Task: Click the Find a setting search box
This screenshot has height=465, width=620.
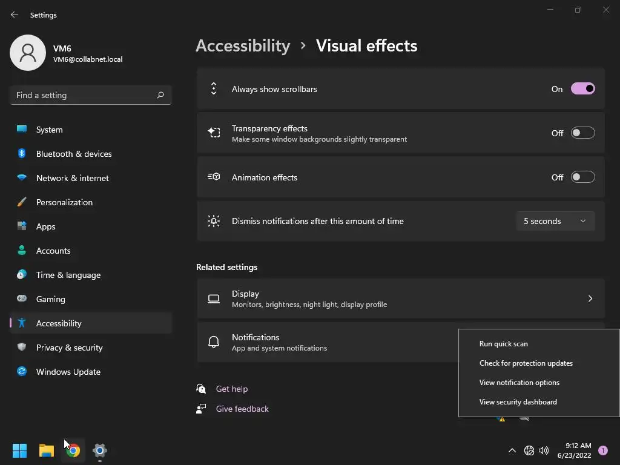Action: click(x=85, y=95)
